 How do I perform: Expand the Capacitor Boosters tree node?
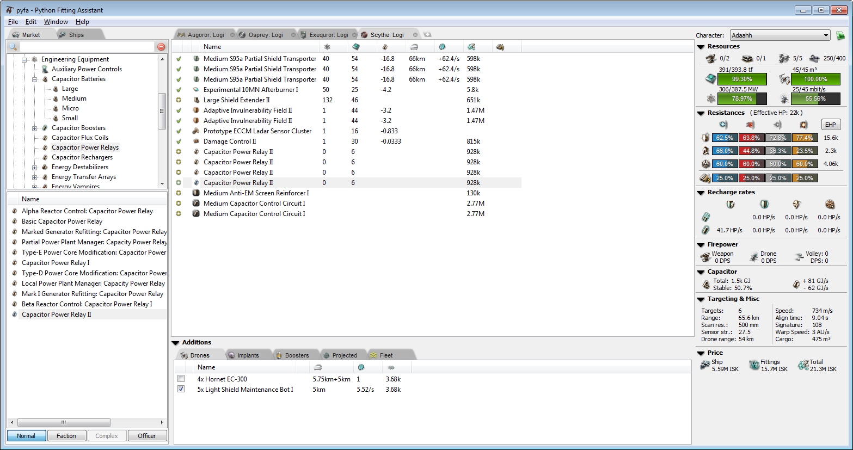[35, 128]
